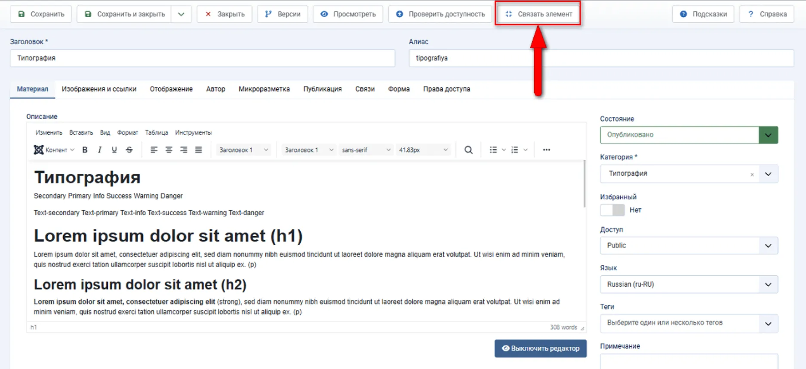The width and height of the screenshot is (806, 369).
Task: Apply strikethrough formatting
Action: click(129, 150)
